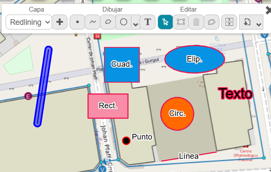
Task: Click the orange Circ. circle feature
Action: point(177,113)
